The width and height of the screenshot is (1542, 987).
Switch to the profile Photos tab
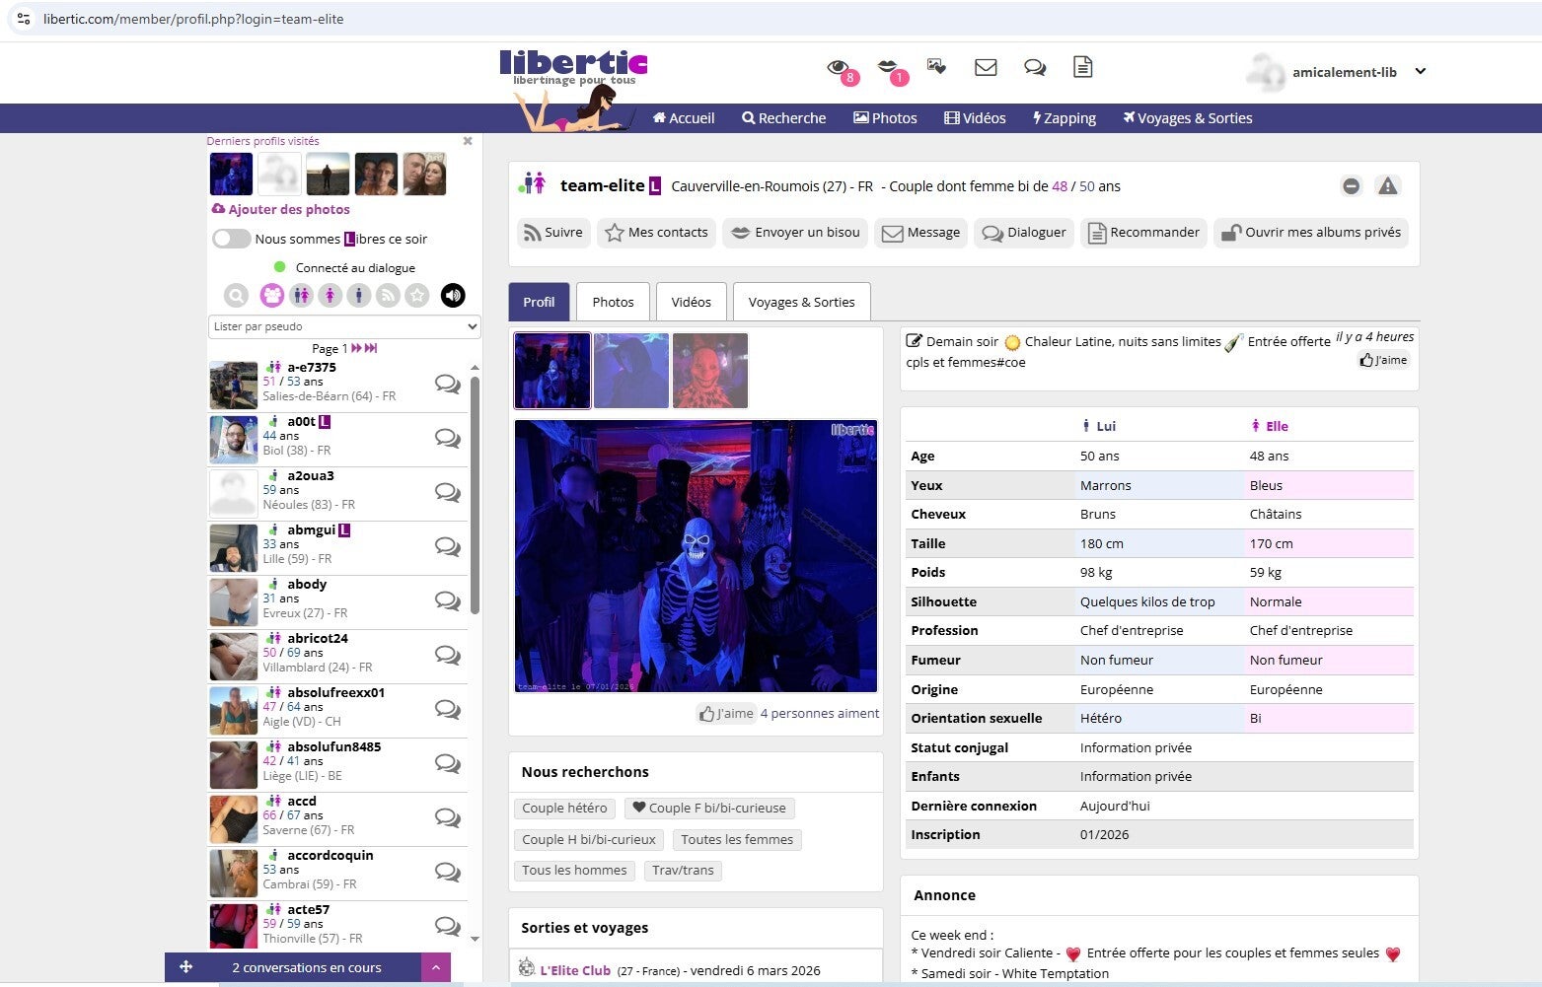(613, 302)
